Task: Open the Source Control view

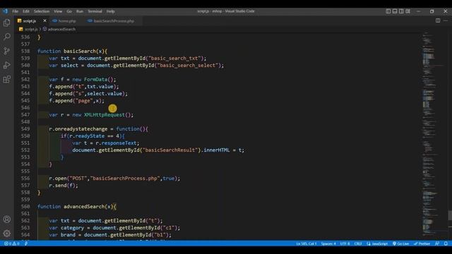Action: click(x=7, y=51)
